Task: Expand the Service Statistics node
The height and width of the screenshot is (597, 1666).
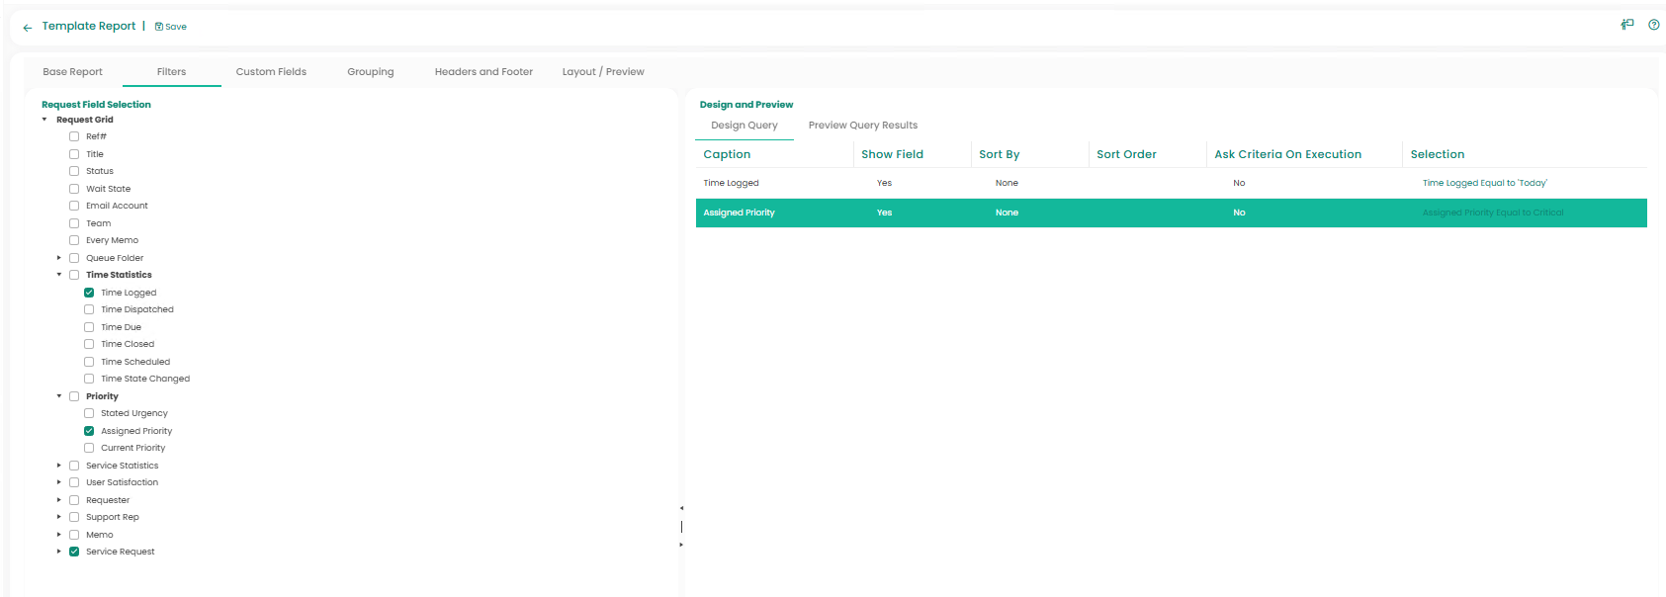Action: (x=59, y=466)
